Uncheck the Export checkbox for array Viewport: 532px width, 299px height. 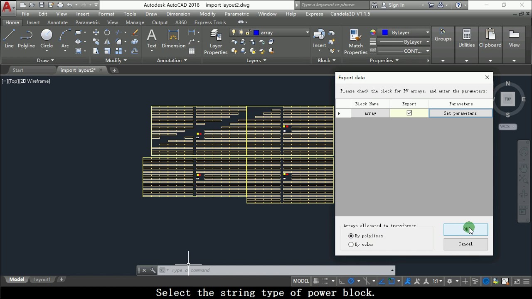coord(409,113)
